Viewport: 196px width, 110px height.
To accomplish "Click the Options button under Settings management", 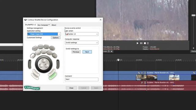I will click(56, 38).
